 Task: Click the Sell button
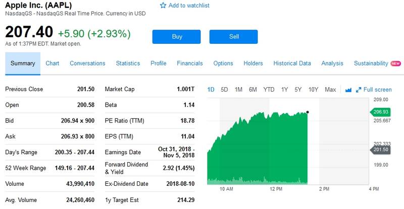pos(233,37)
